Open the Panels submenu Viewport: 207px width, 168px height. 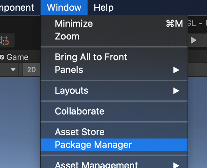[69, 70]
